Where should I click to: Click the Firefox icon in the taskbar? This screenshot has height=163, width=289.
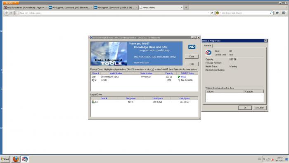coord(16,159)
